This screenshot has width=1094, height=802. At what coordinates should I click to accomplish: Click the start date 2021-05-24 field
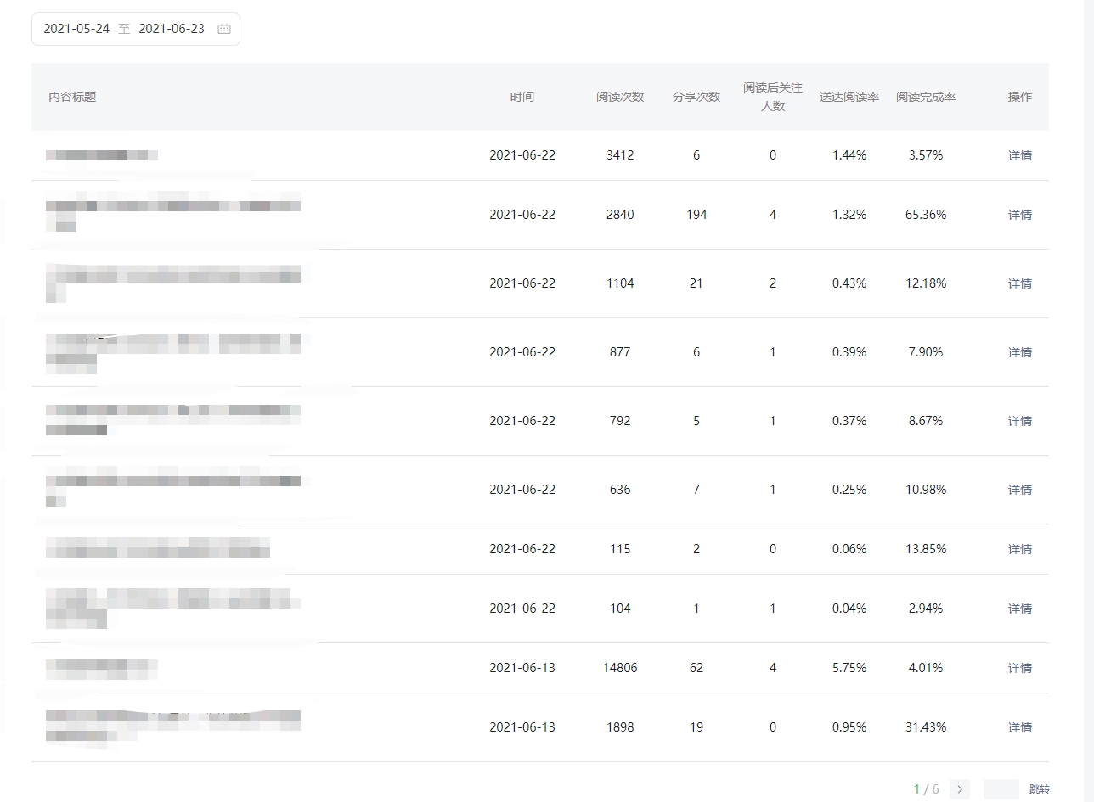tap(76, 29)
